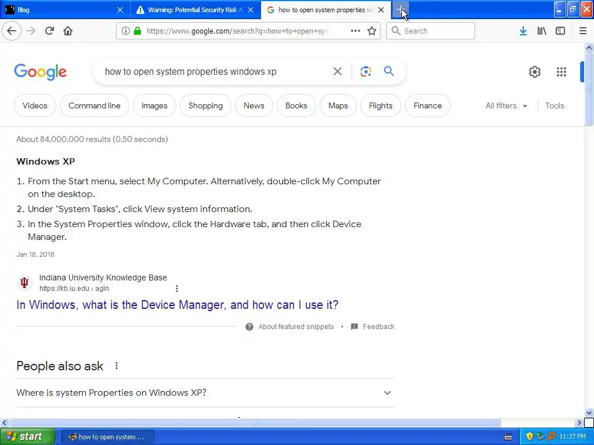Expand the All filters dropdown
Image resolution: width=594 pixels, height=445 pixels.
(x=506, y=105)
